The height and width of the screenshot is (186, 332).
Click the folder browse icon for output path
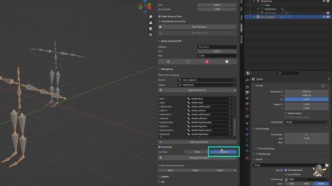[327, 165]
